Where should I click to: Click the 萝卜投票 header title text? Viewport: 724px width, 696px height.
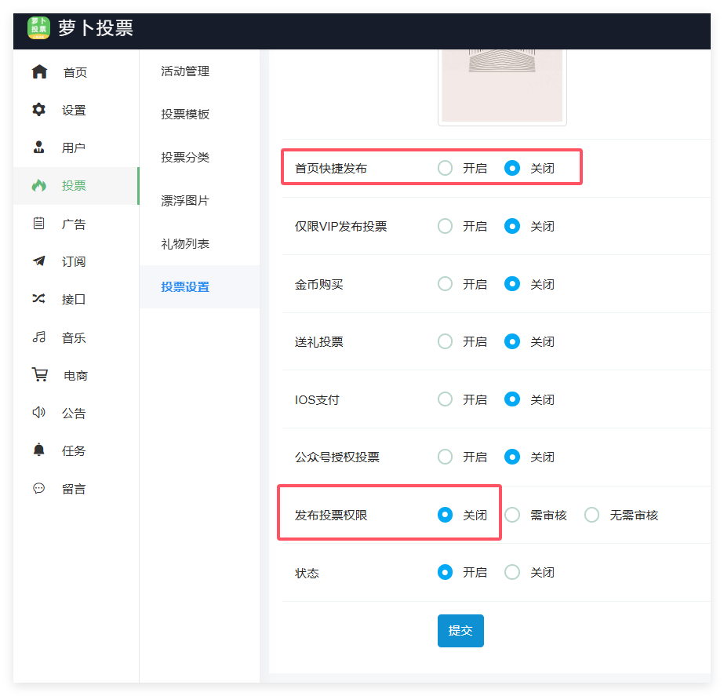click(x=96, y=27)
